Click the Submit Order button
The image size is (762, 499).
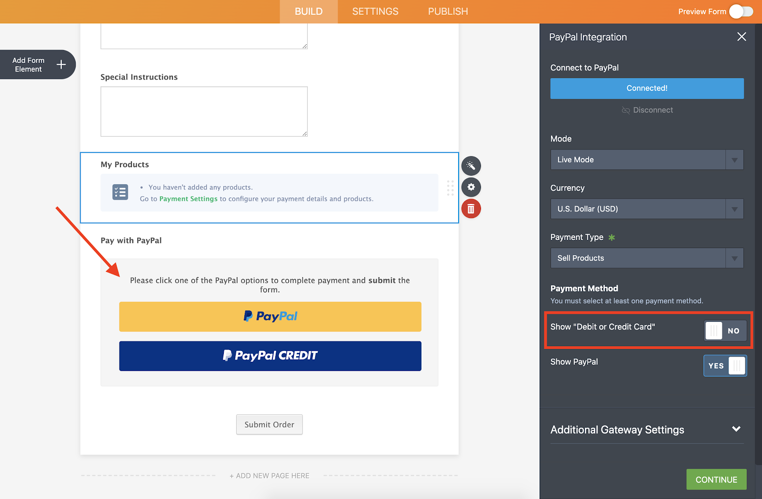pyautogui.click(x=270, y=424)
